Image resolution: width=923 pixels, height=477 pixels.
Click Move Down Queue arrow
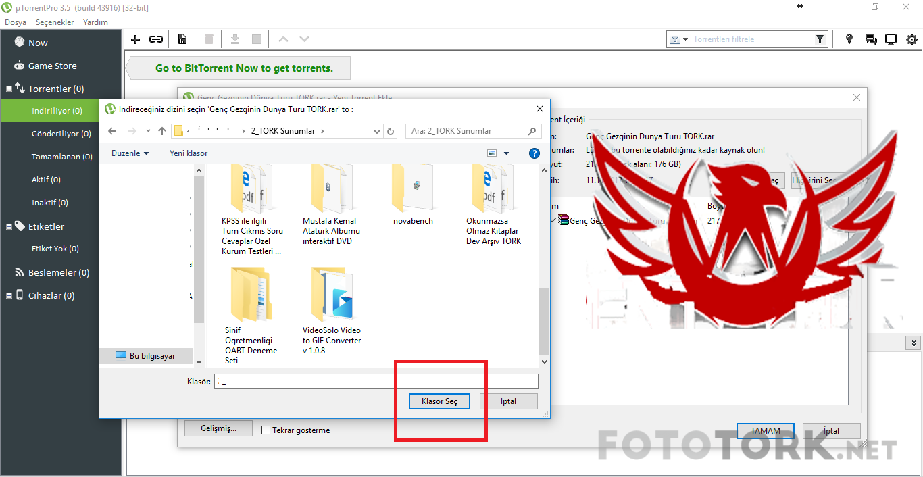(305, 39)
